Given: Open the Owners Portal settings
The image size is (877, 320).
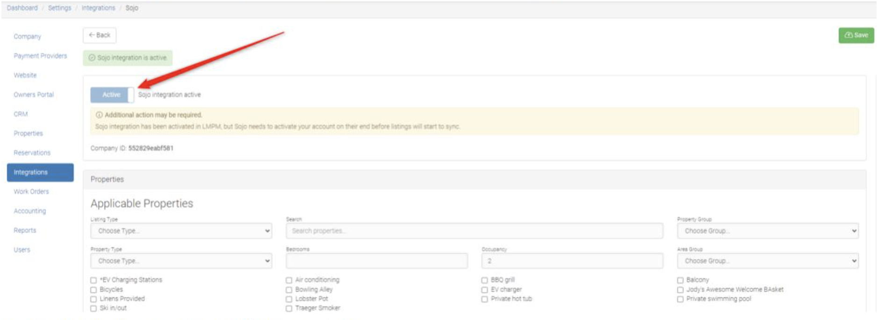Looking at the screenshot, I should pyautogui.click(x=34, y=95).
